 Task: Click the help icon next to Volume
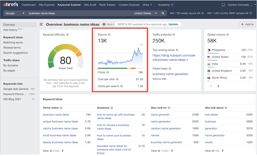point(109,35)
